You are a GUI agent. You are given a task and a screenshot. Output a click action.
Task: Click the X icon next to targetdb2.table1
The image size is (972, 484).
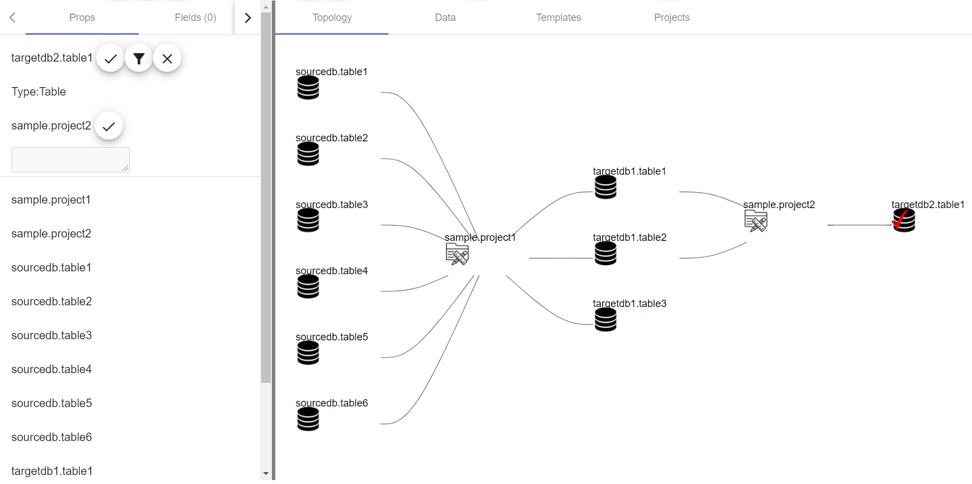(x=167, y=58)
